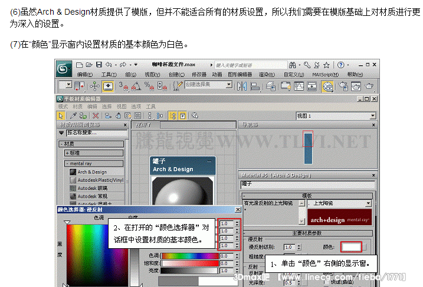Click the blue question mark help icon
The height and width of the screenshot is (287, 423).
(x=341, y=65)
